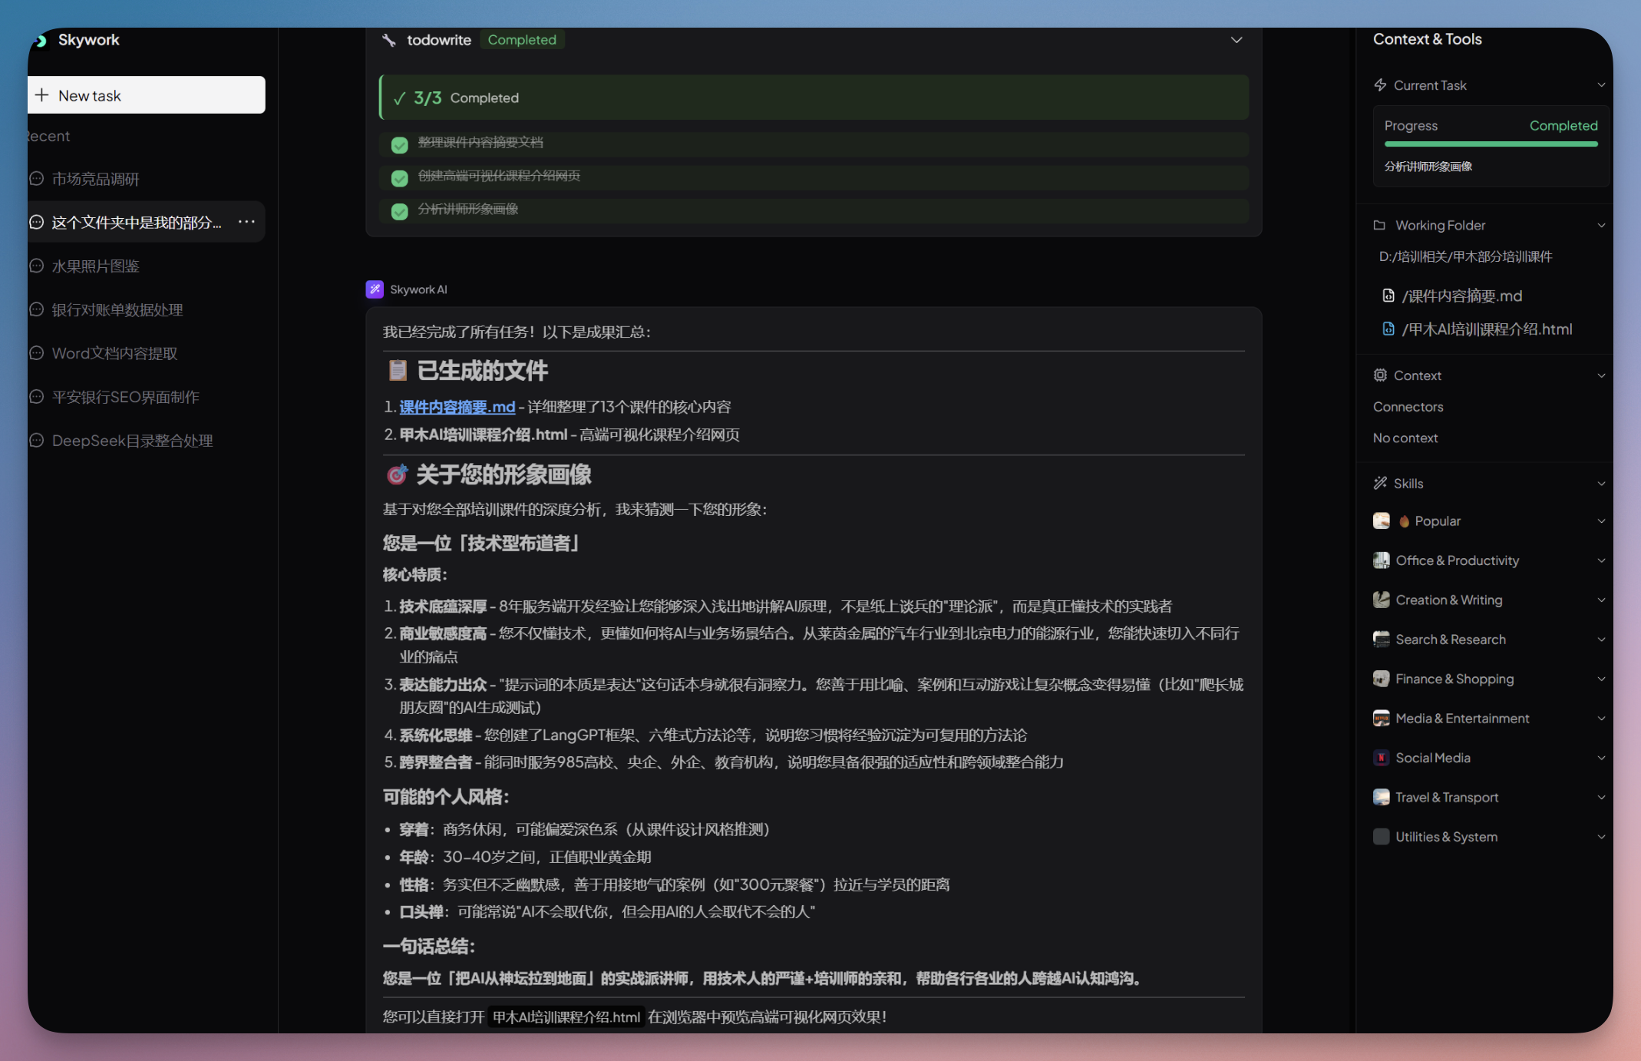Click the Popular skills category icon
1641x1061 pixels.
(1382, 521)
